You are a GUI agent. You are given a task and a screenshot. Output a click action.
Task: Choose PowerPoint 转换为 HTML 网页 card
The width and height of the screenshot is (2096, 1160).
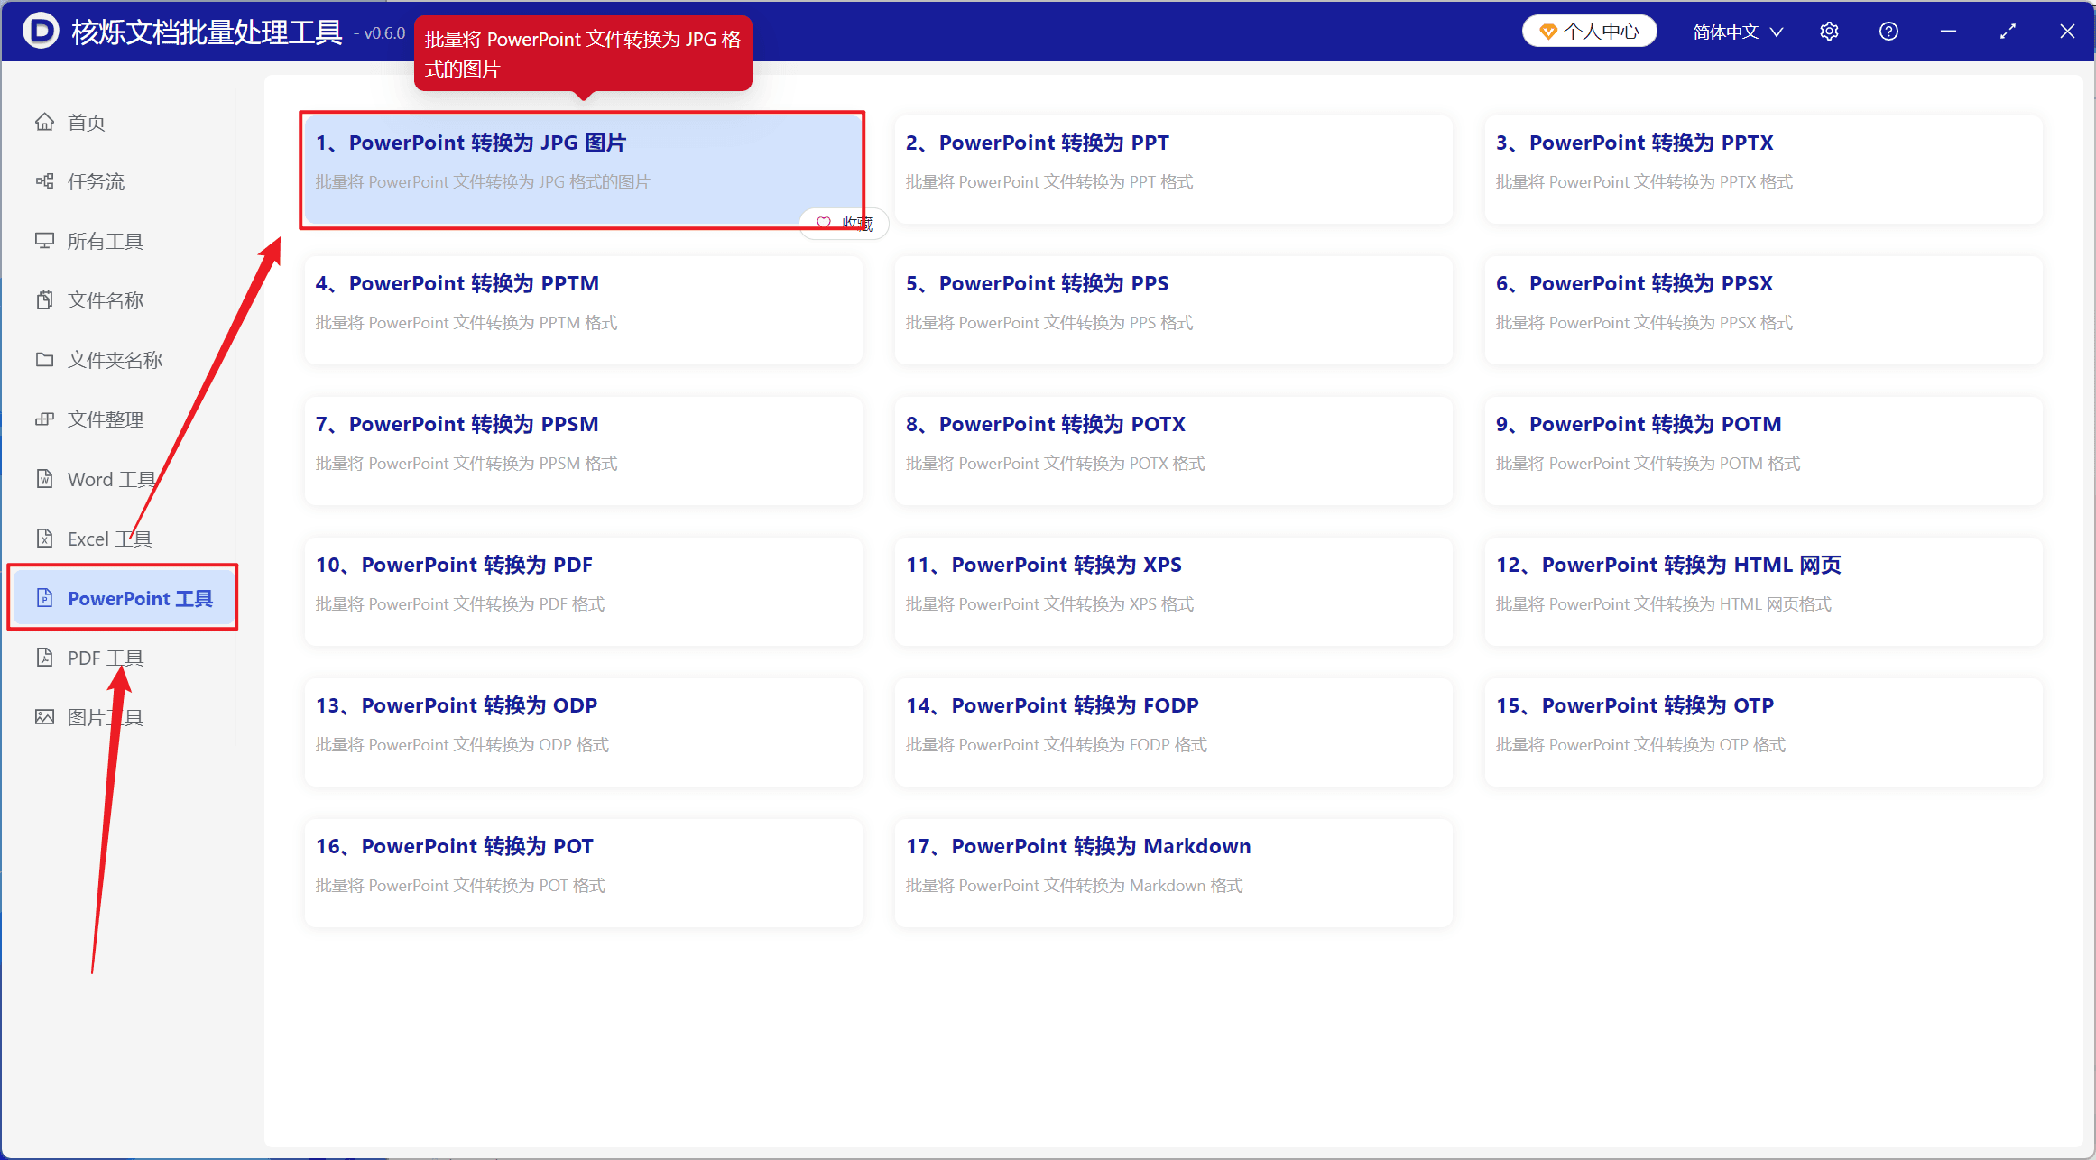(x=1763, y=592)
